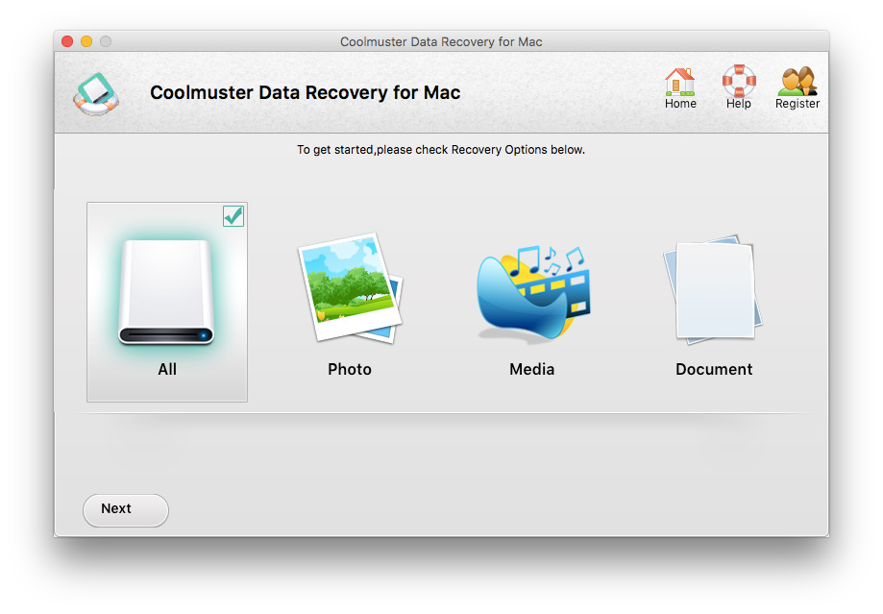Minimize the window with the yellow button
Screen dimensions: 883x614
click(x=86, y=41)
